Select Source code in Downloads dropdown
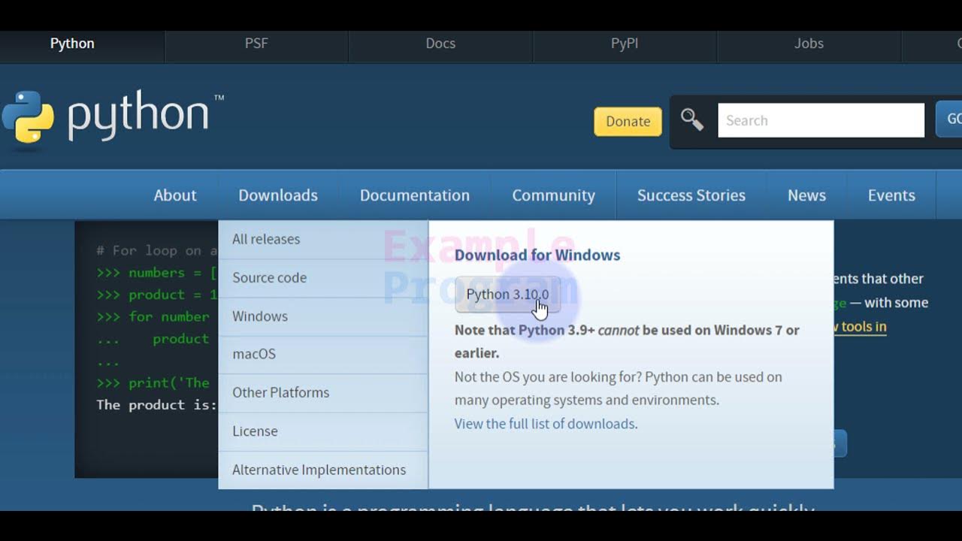 click(x=323, y=277)
